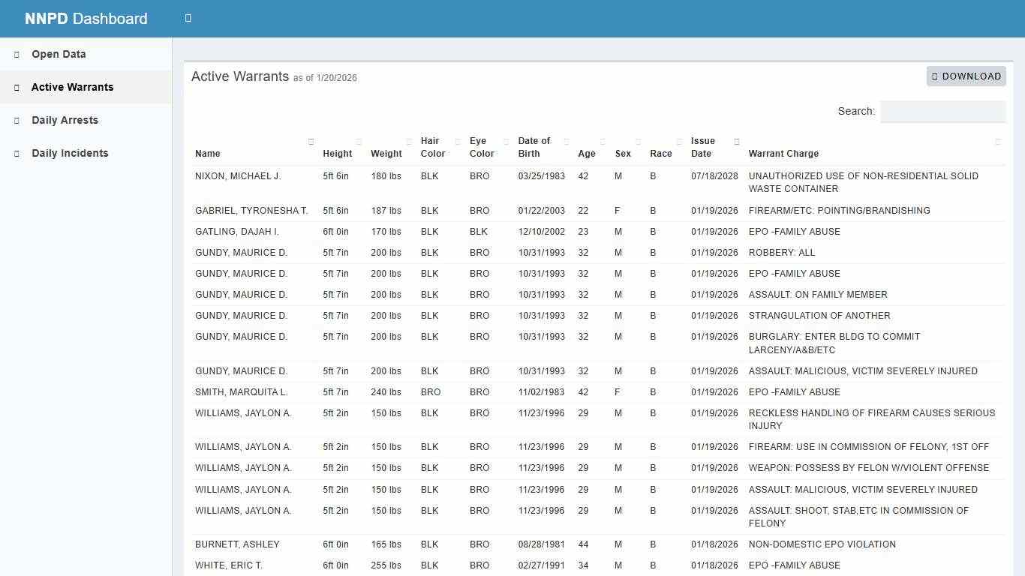Image resolution: width=1025 pixels, height=576 pixels.
Task: Click the Open Data sidebar icon
Action: [x=17, y=54]
